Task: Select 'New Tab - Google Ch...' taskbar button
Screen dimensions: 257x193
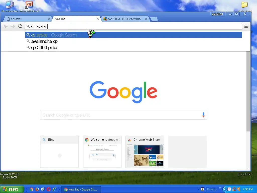Action: click(x=81, y=189)
